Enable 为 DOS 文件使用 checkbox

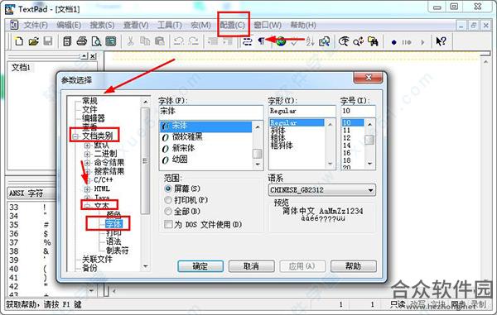[168, 225]
